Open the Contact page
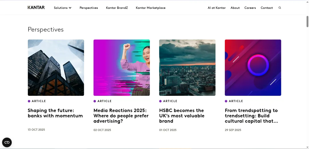The height and width of the screenshot is (149, 309). pos(267,8)
